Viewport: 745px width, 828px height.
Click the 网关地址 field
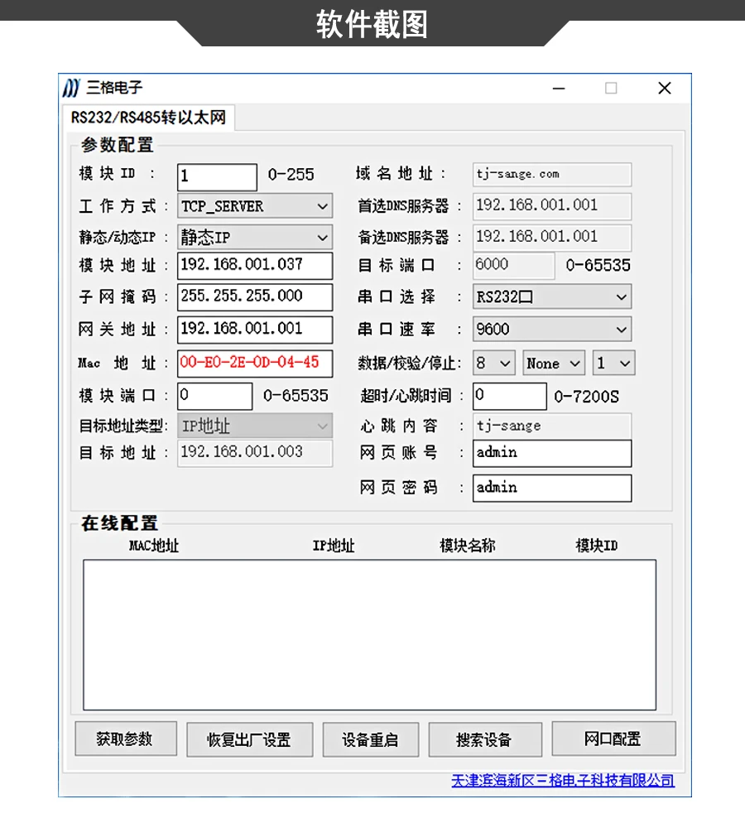255,330
